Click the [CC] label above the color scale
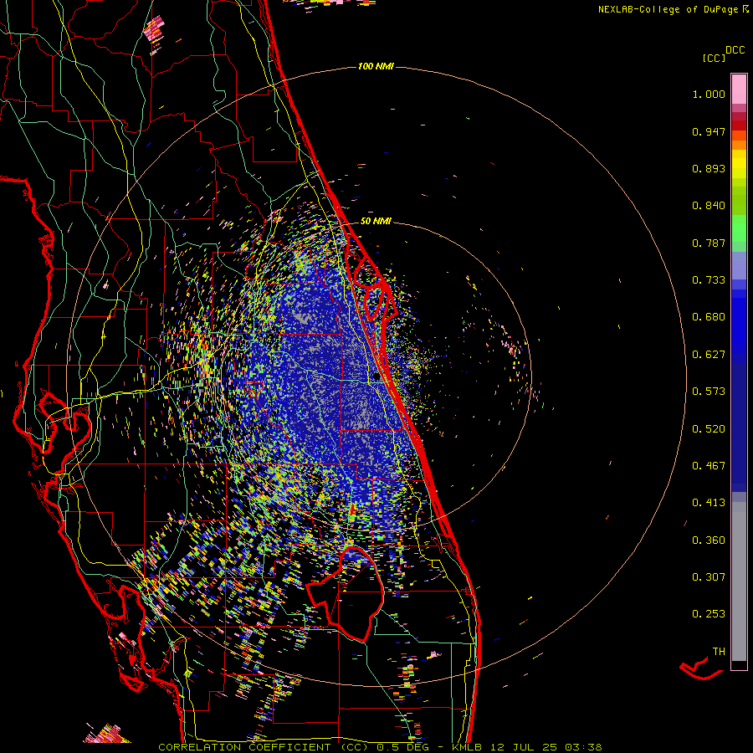Image resolution: width=753 pixels, height=753 pixels. [714, 58]
